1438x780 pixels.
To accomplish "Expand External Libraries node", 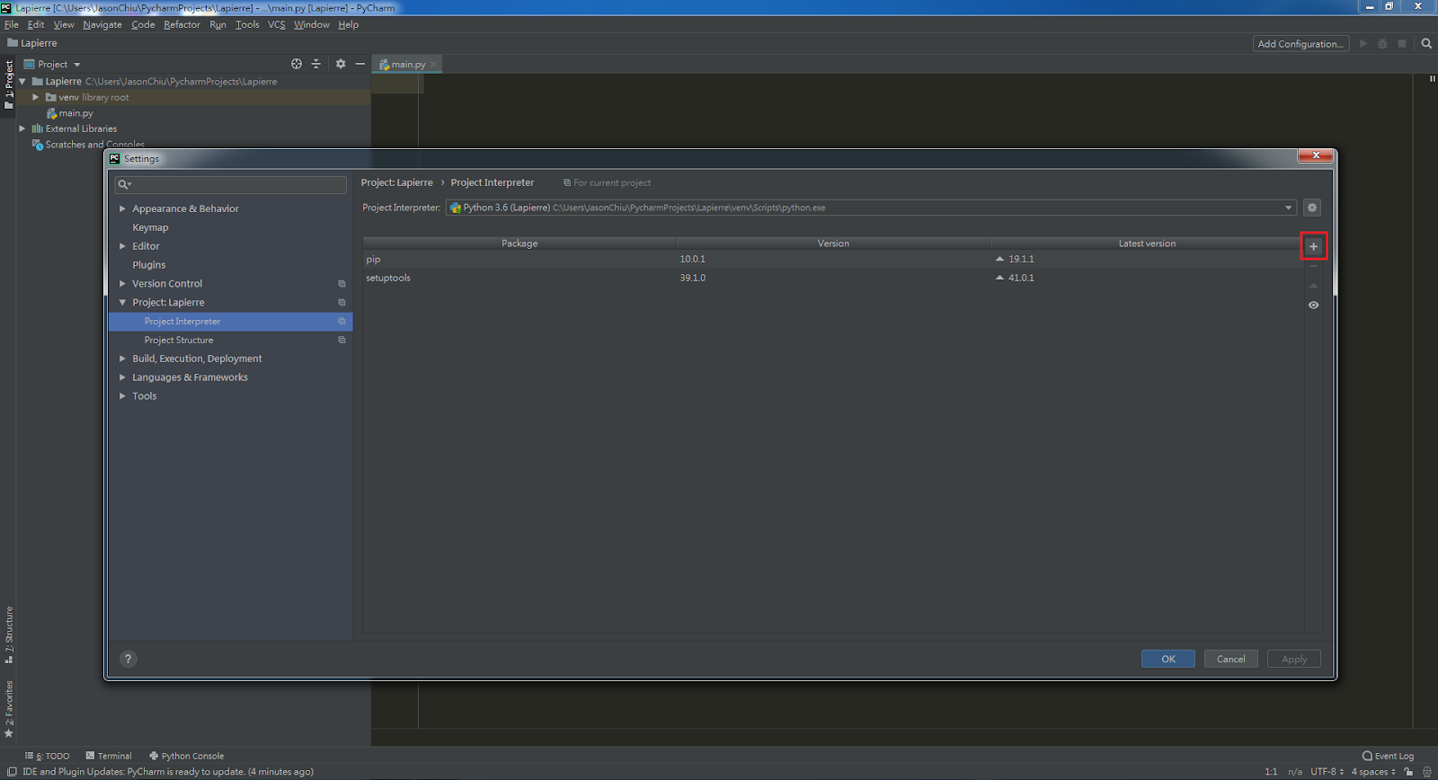I will coord(22,129).
